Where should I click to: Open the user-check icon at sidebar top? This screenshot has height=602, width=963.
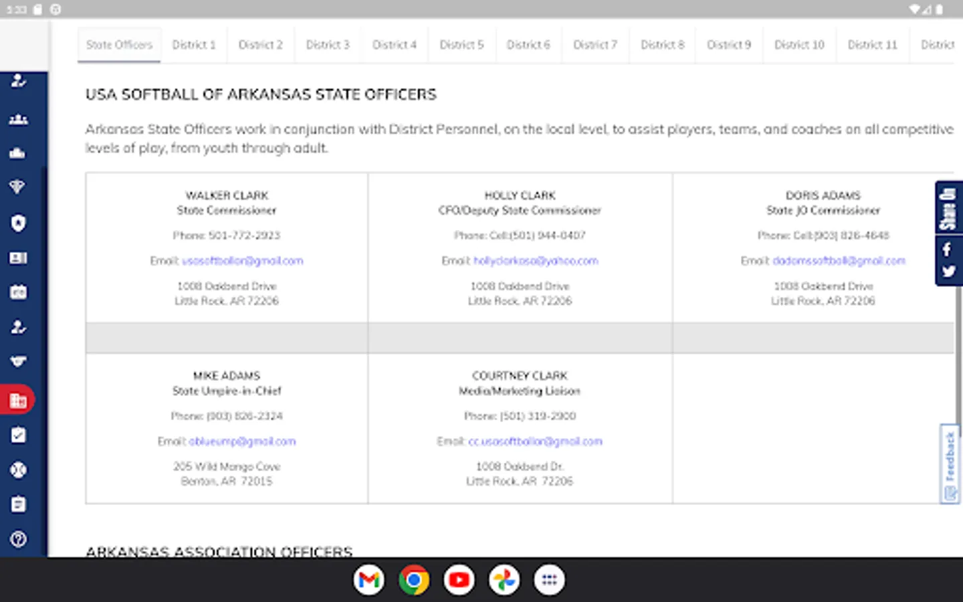click(x=18, y=82)
